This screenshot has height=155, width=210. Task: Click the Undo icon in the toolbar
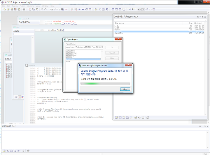pos(42,9)
